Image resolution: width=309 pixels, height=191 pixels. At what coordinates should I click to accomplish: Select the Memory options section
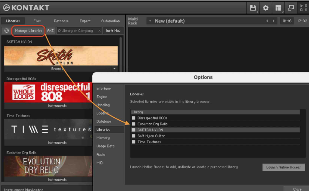point(103,138)
